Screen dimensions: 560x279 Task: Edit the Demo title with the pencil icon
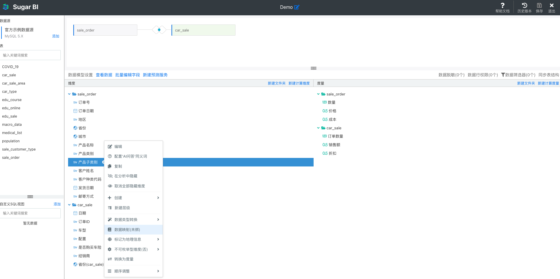(x=297, y=7)
